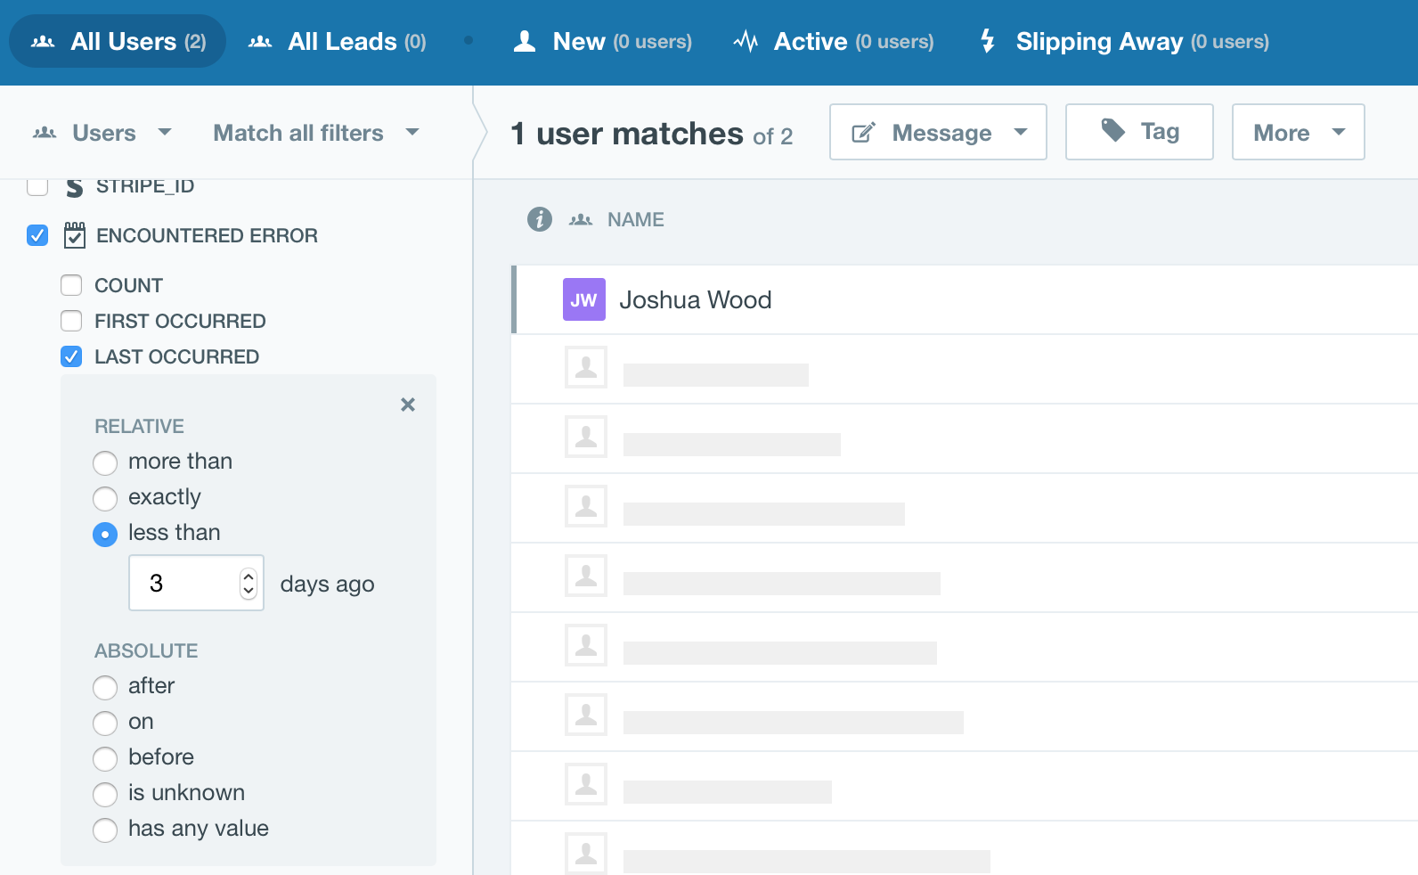
Task: Click the JW avatar for Joshua Wood
Action: pyautogui.click(x=583, y=299)
